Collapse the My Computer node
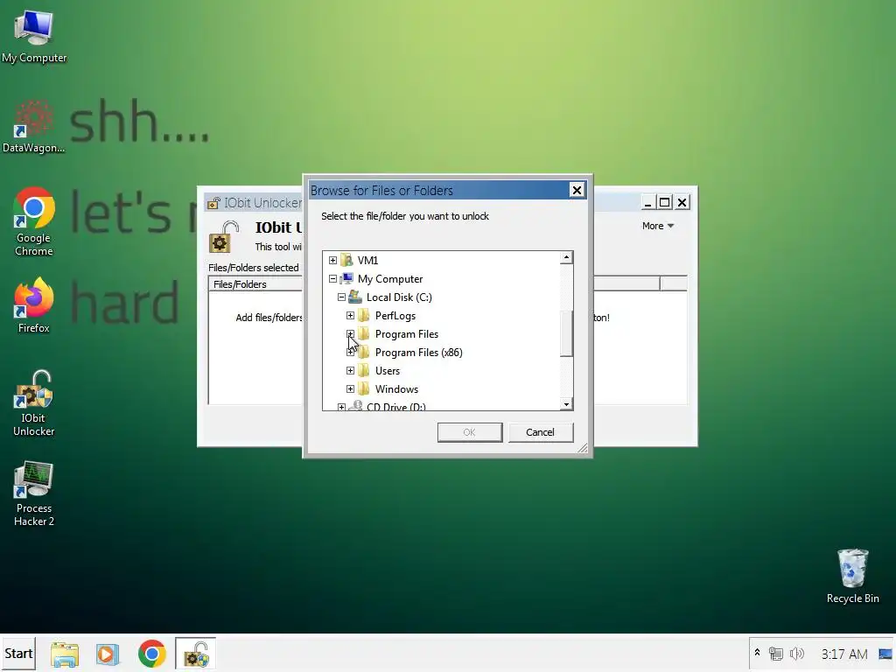The height and width of the screenshot is (672, 896). click(332, 279)
